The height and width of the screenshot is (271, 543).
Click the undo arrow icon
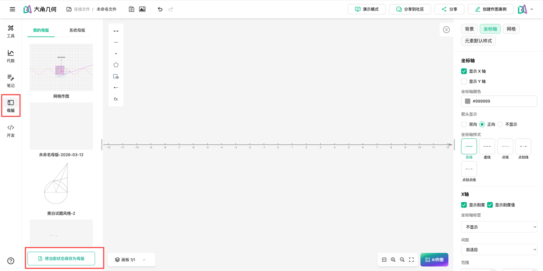160,9
